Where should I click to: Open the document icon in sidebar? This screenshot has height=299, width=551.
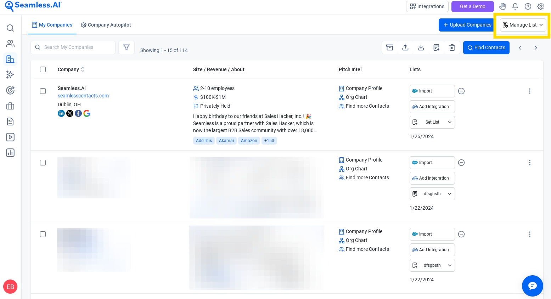click(10, 122)
